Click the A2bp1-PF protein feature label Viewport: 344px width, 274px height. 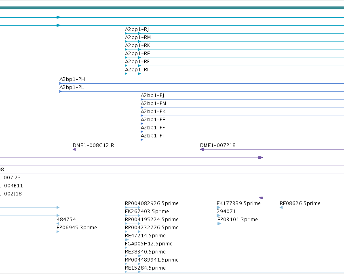click(153, 128)
